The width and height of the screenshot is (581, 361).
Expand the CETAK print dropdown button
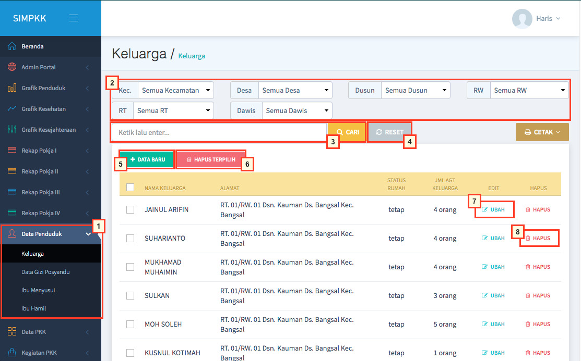coord(542,132)
